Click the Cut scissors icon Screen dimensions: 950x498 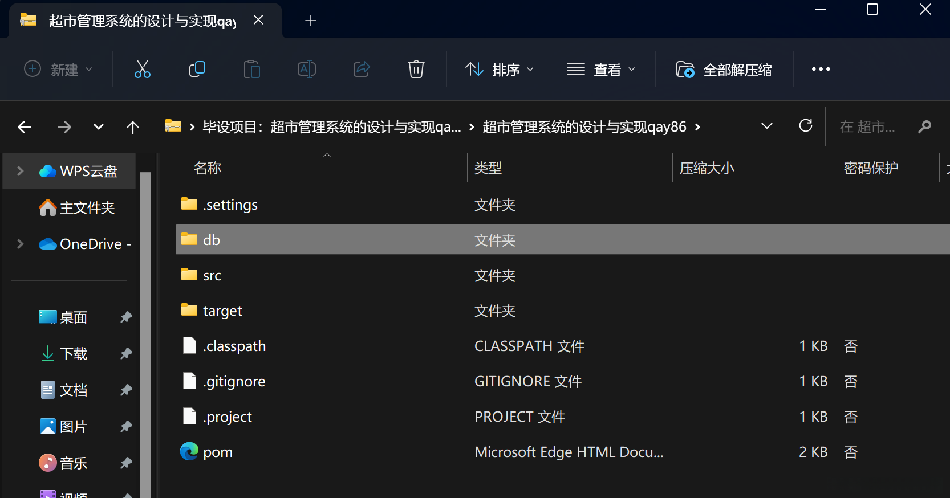pyautogui.click(x=142, y=70)
